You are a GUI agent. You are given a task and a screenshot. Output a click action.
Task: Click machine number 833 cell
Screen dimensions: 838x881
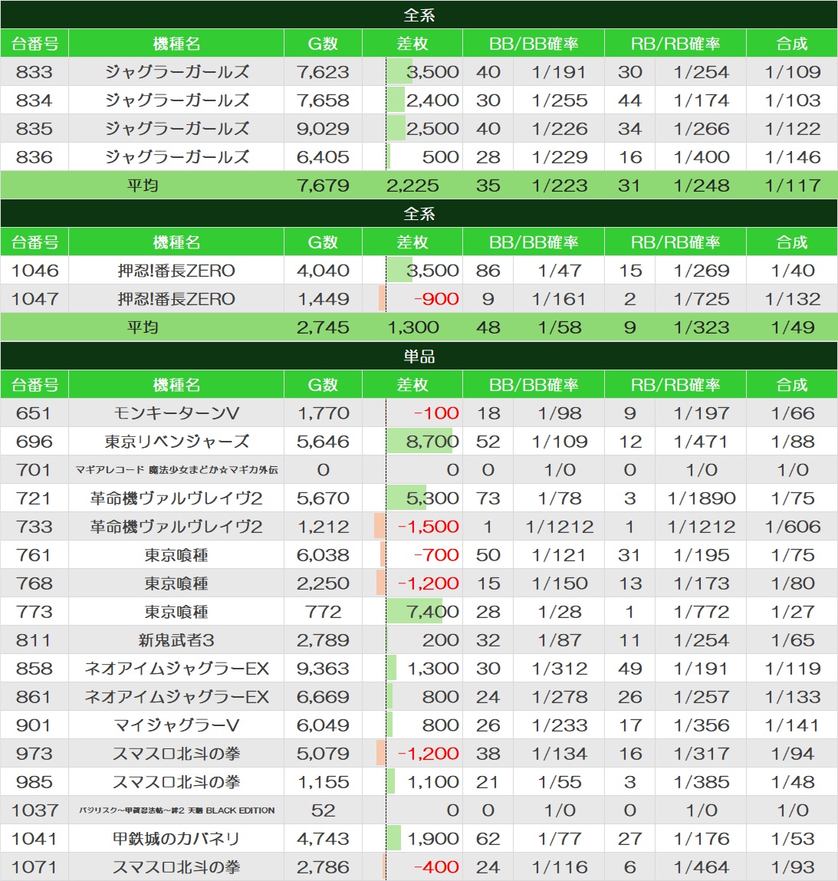pyautogui.click(x=35, y=72)
